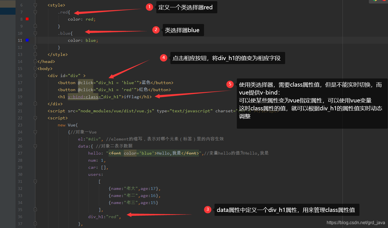Click the 'new Vue(' code text

68,125
